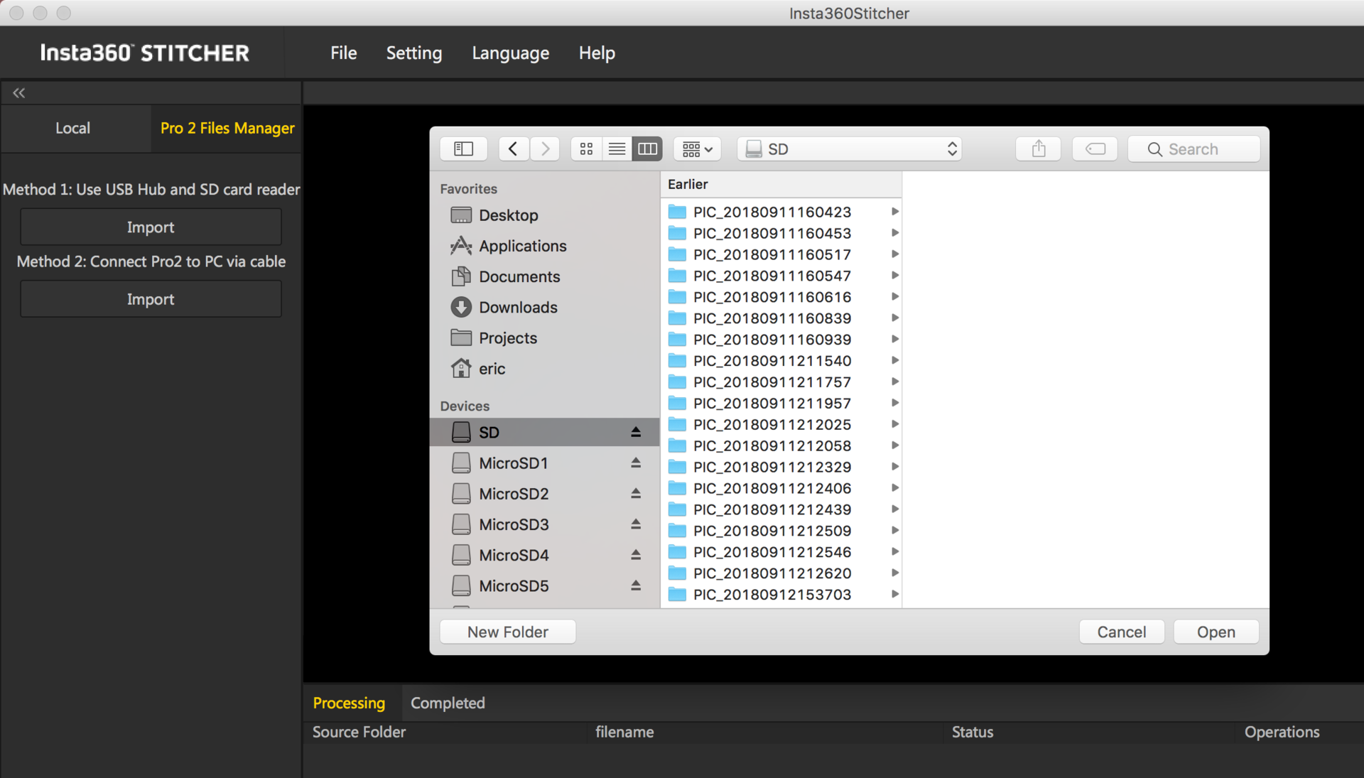This screenshot has width=1364, height=778.
Task: Open the Setting menu
Action: [414, 53]
